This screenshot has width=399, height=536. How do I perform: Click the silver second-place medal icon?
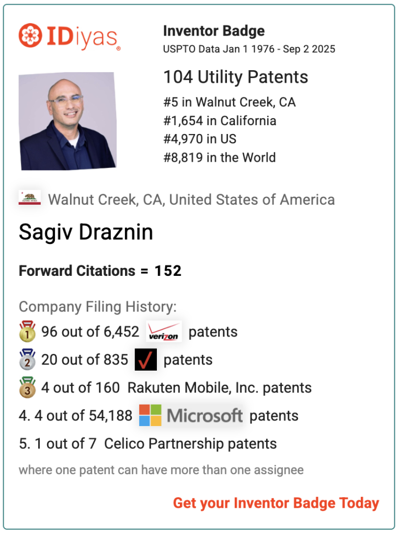coord(28,359)
